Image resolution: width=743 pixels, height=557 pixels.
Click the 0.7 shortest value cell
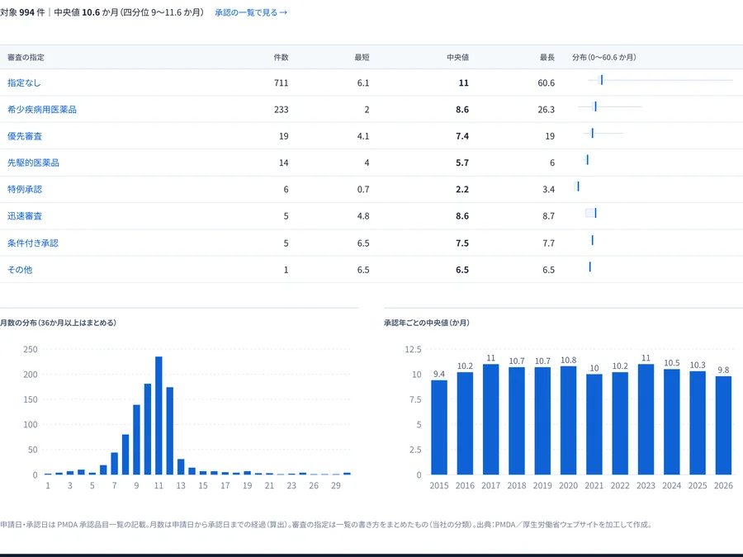pyautogui.click(x=363, y=189)
